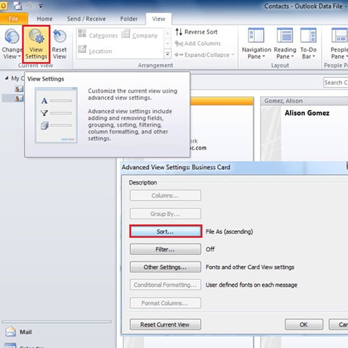This screenshot has width=348, height=348.
Task: Open Other Settings... dialog
Action: 166,267
